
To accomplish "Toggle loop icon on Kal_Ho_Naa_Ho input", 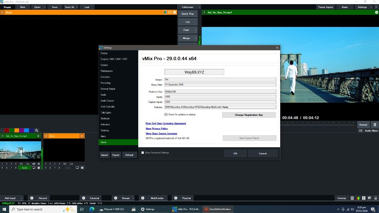I will (x=34, y=164).
